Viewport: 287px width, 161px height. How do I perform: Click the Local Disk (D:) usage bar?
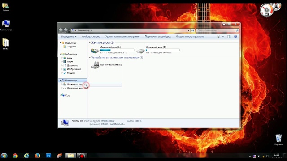[163, 50]
